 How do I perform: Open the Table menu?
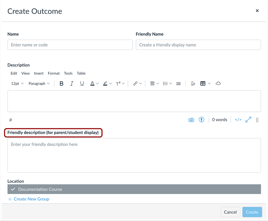pos(81,73)
